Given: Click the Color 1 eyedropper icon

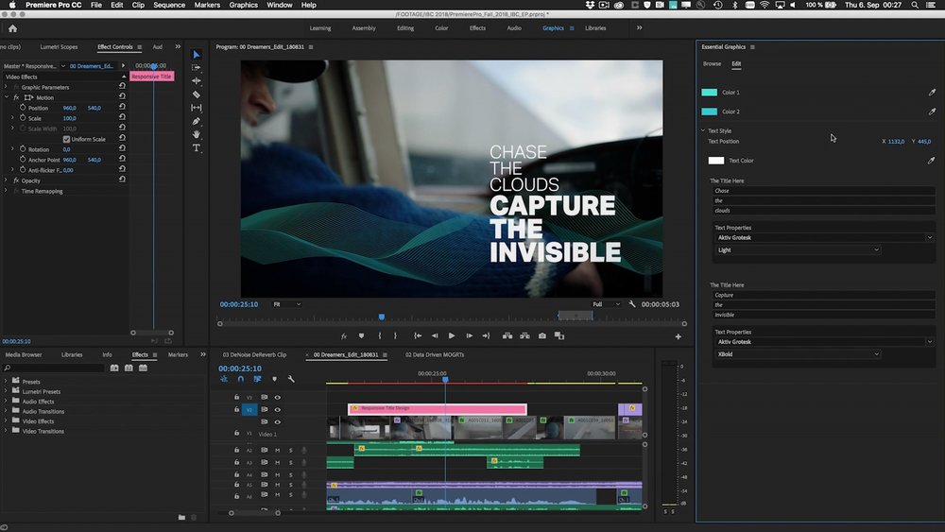Looking at the screenshot, I should click(932, 93).
